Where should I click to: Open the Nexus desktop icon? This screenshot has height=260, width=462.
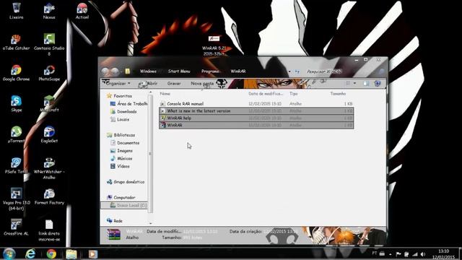pyautogui.click(x=49, y=11)
